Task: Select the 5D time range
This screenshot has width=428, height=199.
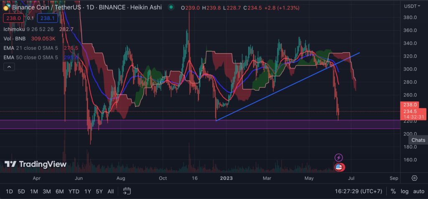Action: click(x=21, y=191)
